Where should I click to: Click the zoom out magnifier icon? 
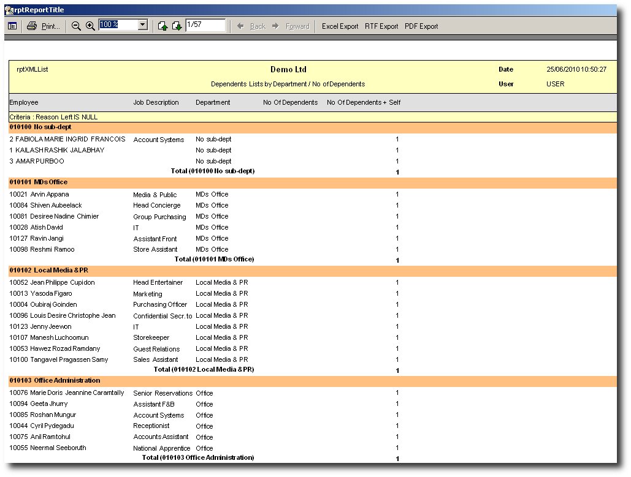click(x=76, y=26)
